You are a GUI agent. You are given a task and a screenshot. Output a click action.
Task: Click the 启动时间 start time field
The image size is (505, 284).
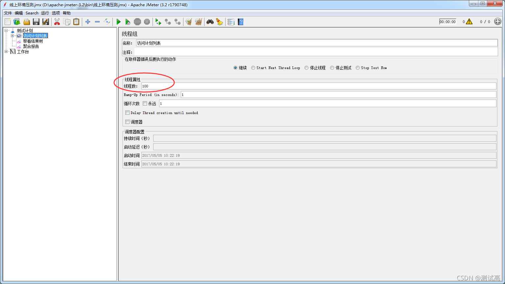coord(319,155)
